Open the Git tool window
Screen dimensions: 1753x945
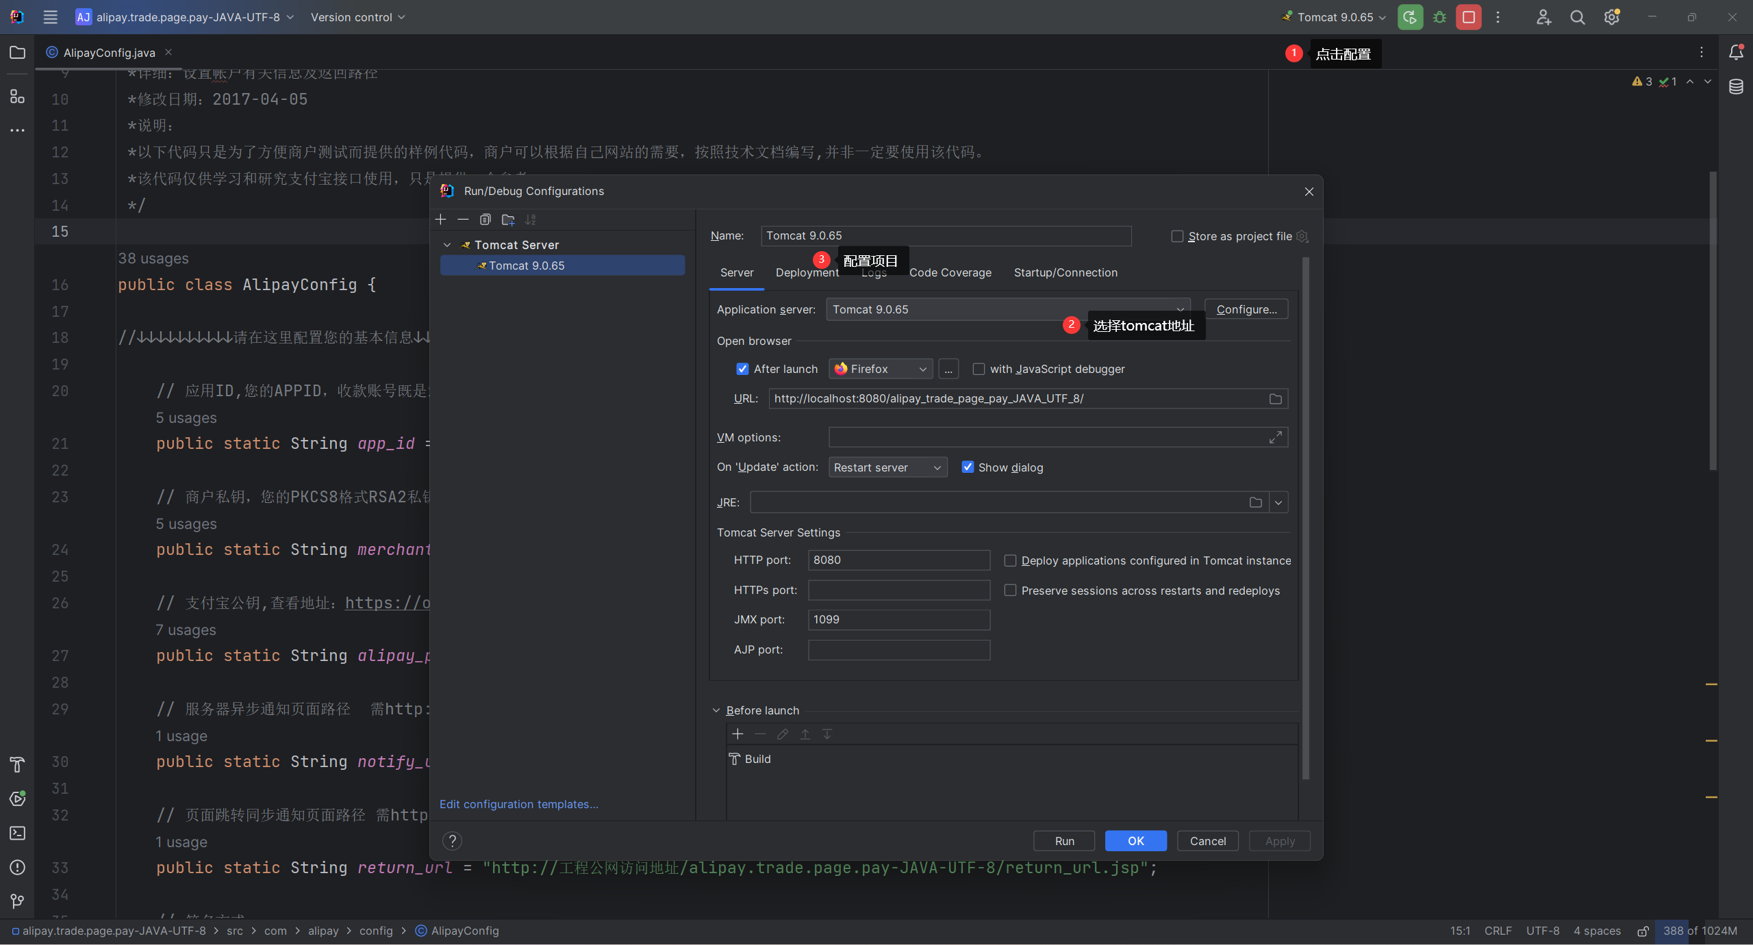pos(17,901)
